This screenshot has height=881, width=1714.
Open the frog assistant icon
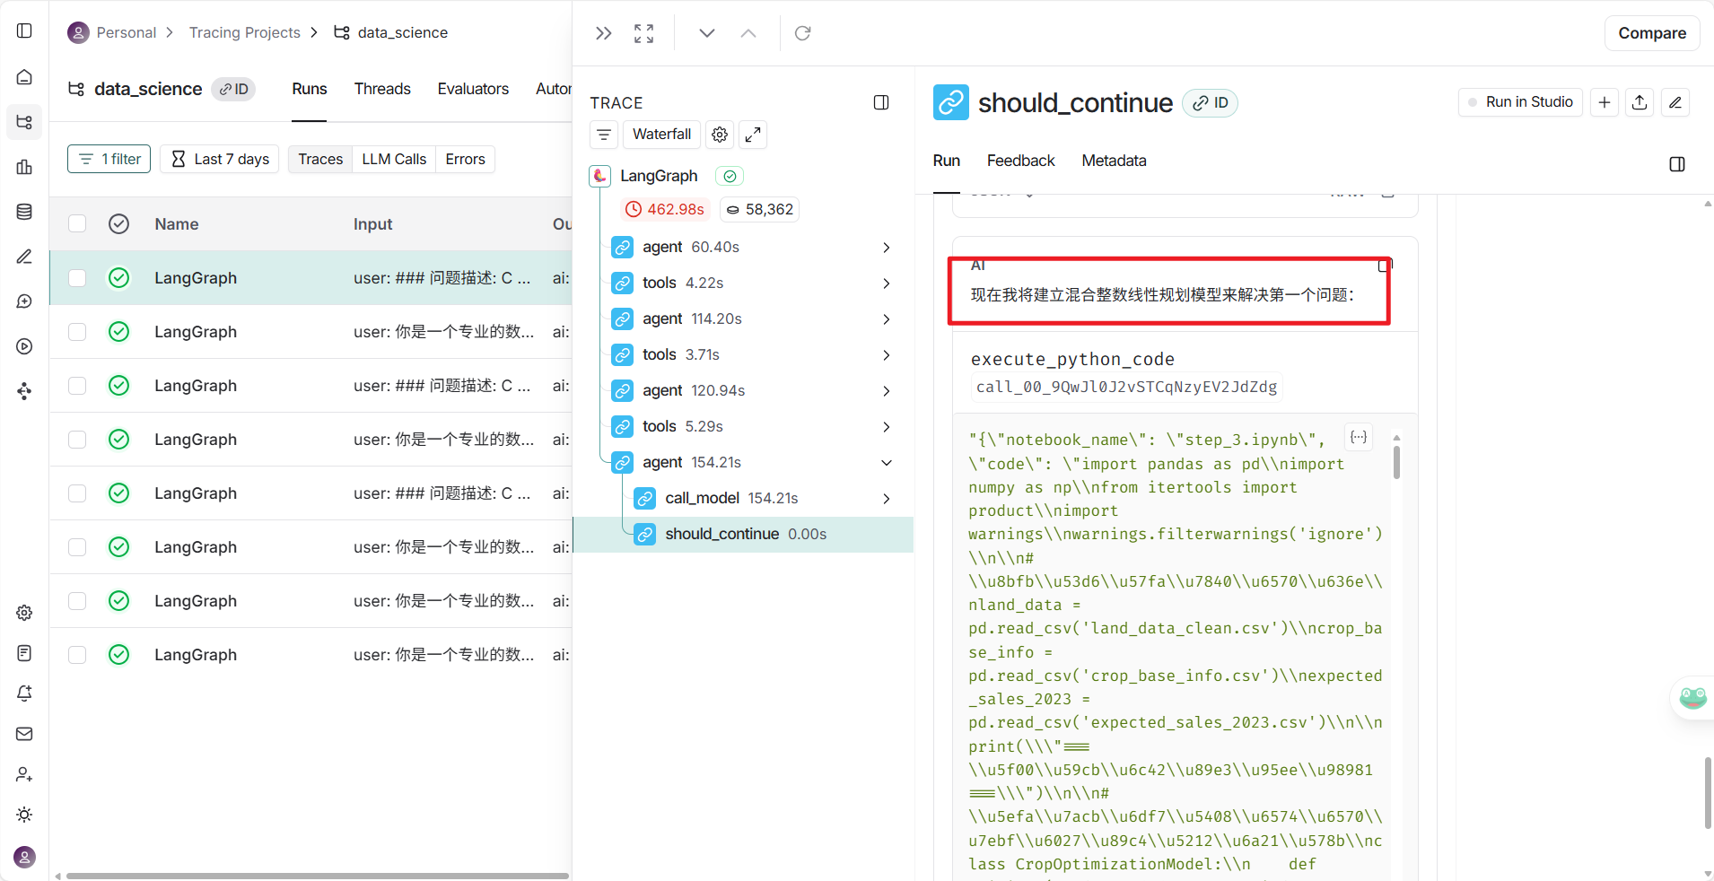coord(1692,698)
